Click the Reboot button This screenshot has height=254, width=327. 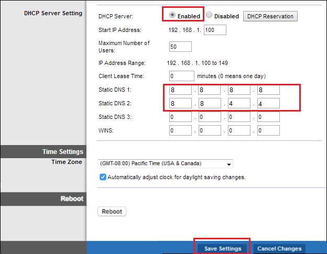pyautogui.click(x=112, y=212)
